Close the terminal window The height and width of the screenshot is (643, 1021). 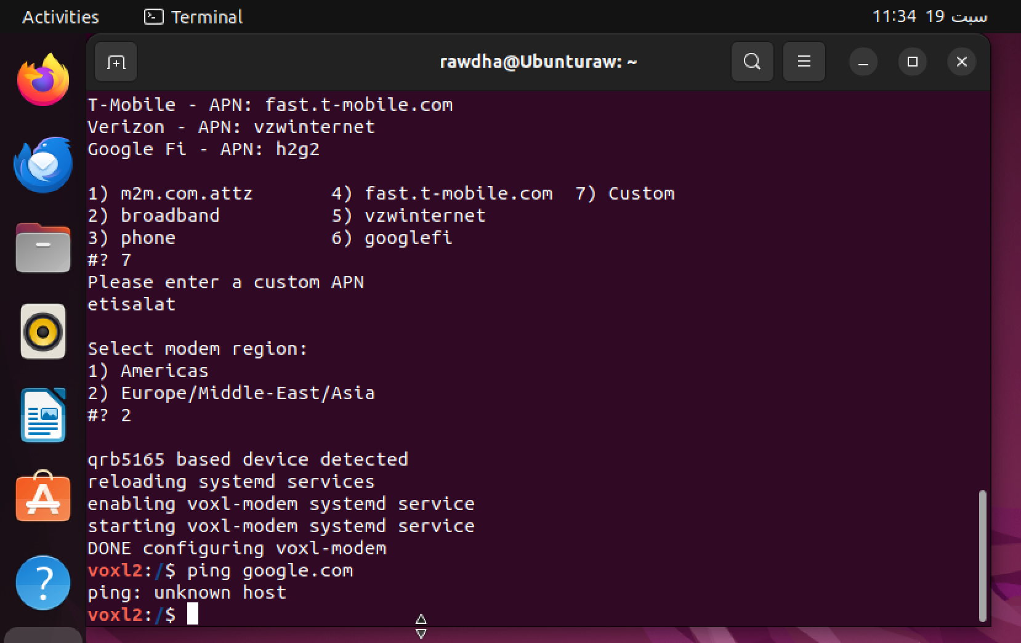click(x=962, y=62)
